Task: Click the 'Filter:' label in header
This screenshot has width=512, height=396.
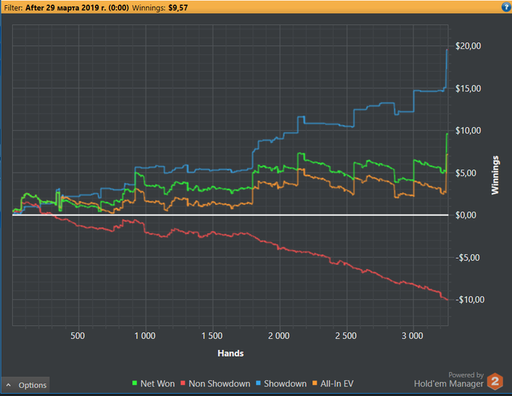Action: [x=13, y=7]
